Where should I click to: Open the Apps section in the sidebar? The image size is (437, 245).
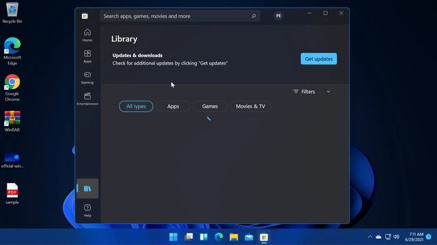(87, 56)
